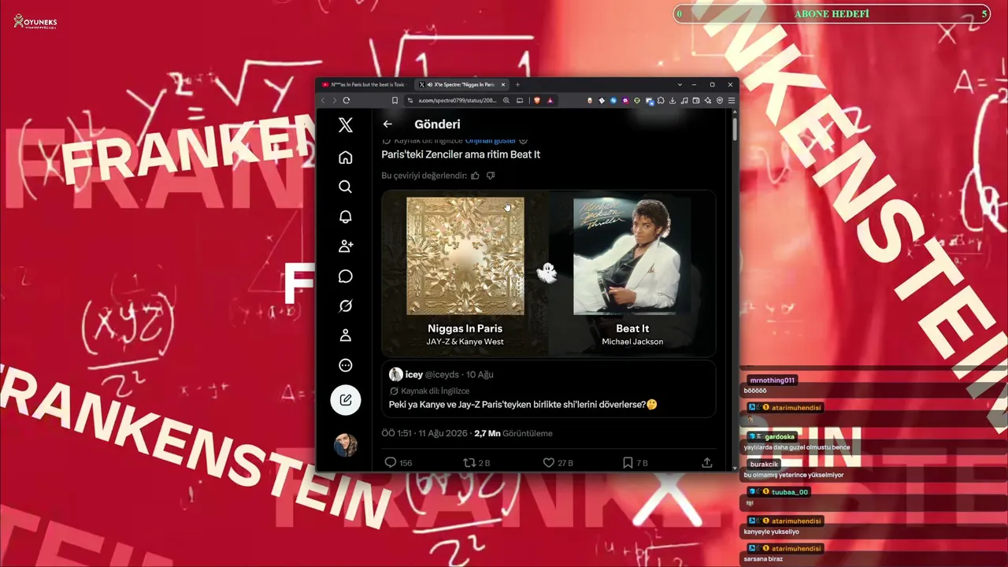This screenshot has width=1008, height=567.
Task: Expand the tab search dropdown chevron
Action: [680, 84]
